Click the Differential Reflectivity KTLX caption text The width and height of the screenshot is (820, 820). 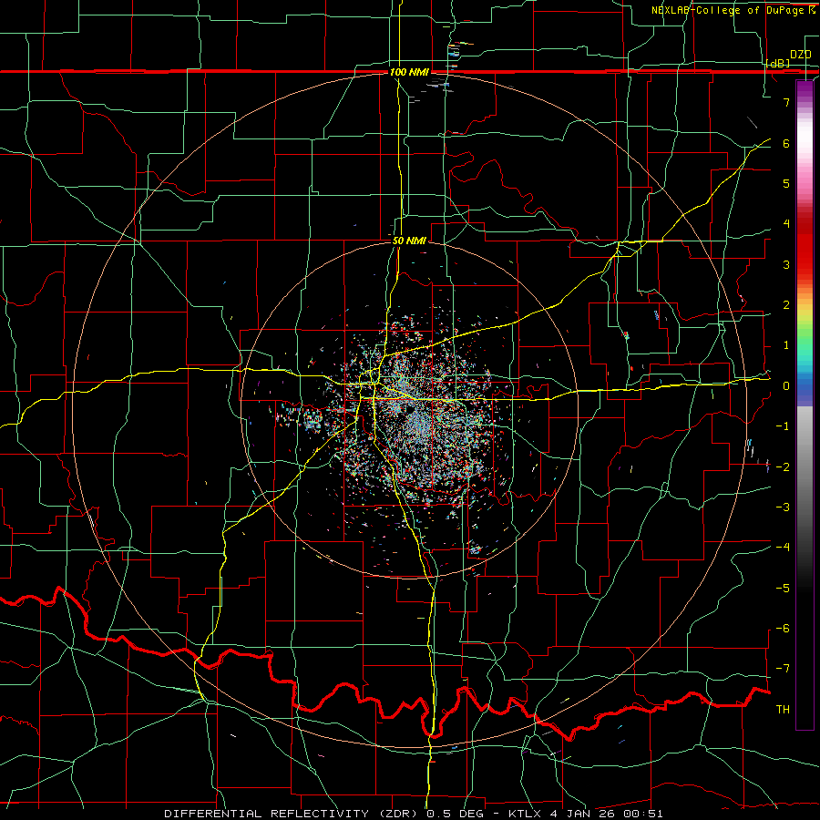tap(414, 814)
